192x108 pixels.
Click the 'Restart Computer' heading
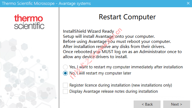127,17
